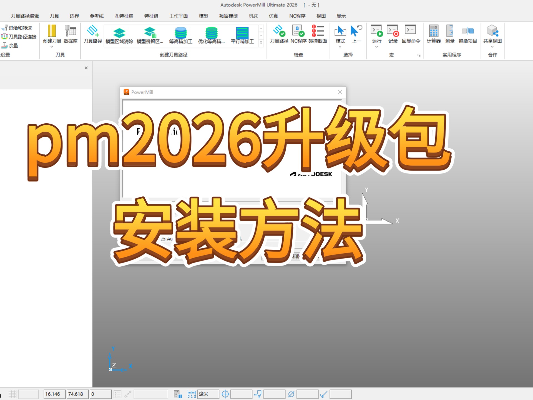Screen dimensions: 533x400
Task: Choose Constant Z Finishing (等高精加工) strategy
Action: 181,36
